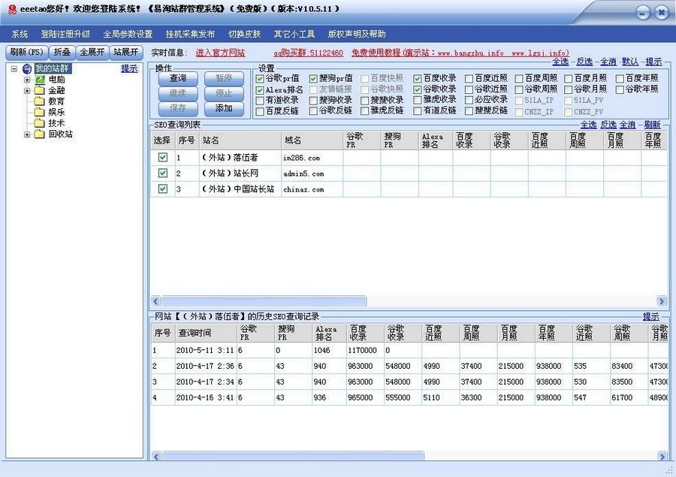Click 刷新 link in SEO查询列表 header
This screenshot has width=676, height=477.
pyautogui.click(x=652, y=125)
